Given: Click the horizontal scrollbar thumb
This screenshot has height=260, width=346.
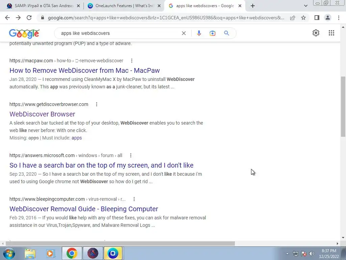Looking at the screenshot, I should pyautogui.click(x=120, y=244).
